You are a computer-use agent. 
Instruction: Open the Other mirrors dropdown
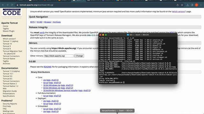(59, 56)
